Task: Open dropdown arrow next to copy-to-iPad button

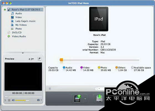Action: (85, 99)
